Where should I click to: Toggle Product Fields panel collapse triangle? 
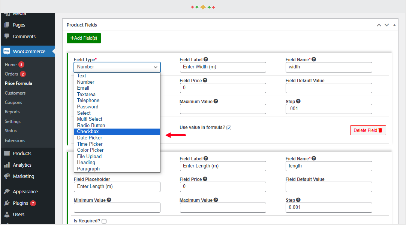point(394,25)
